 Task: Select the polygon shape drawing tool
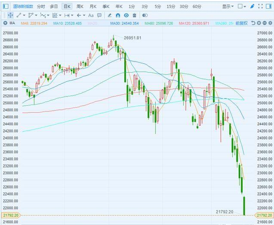tap(31, 15)
